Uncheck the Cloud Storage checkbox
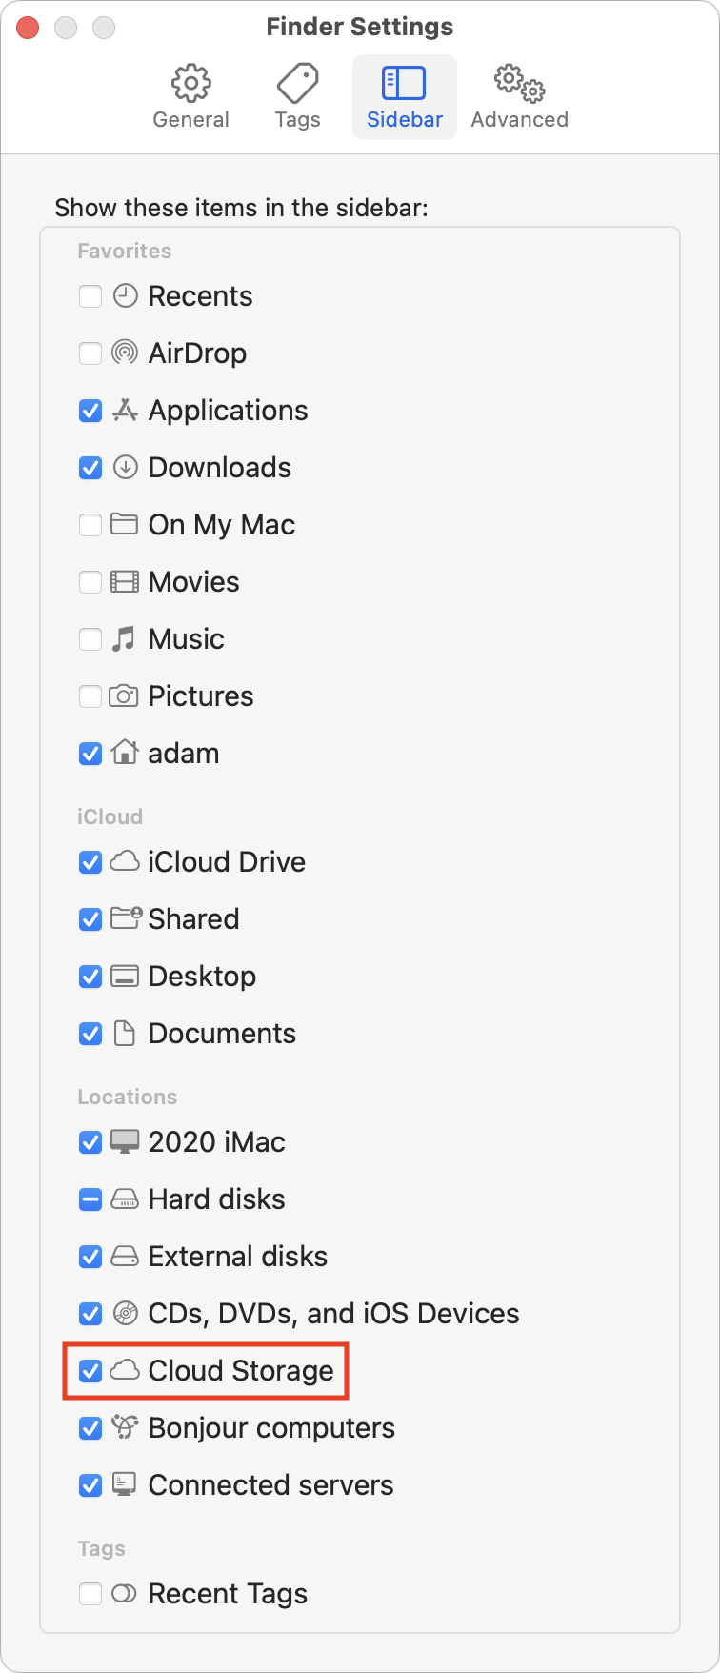 (x=90, y=1371)
